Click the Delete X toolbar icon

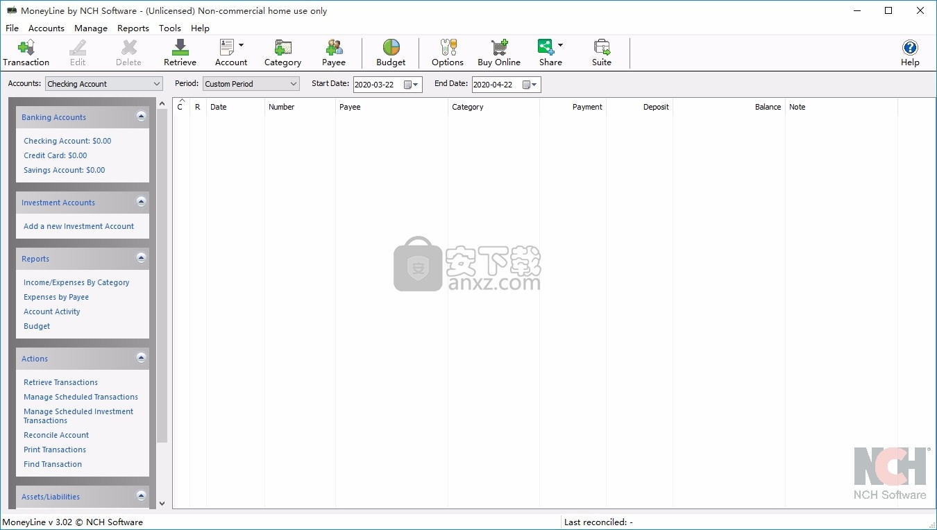tap(128, 53)
